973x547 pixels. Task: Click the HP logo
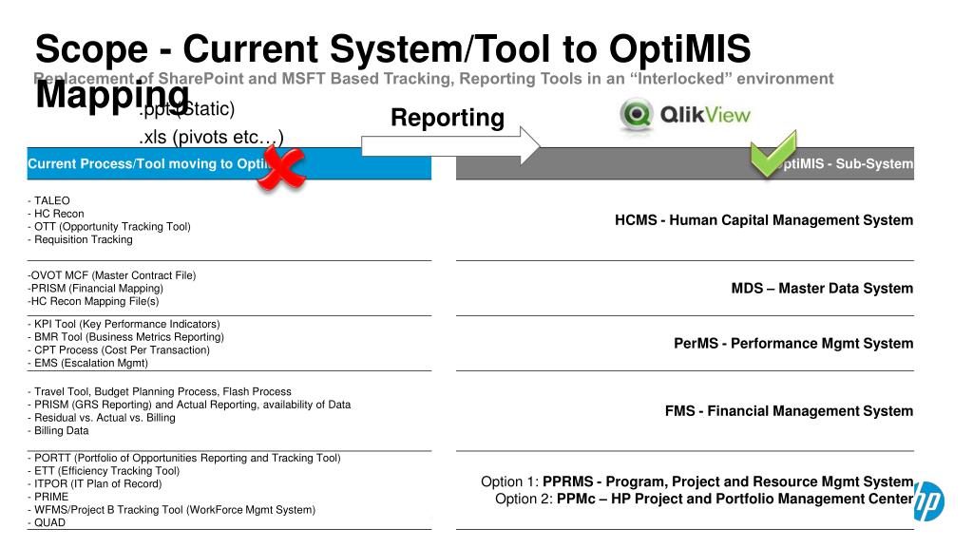point(929,501)
